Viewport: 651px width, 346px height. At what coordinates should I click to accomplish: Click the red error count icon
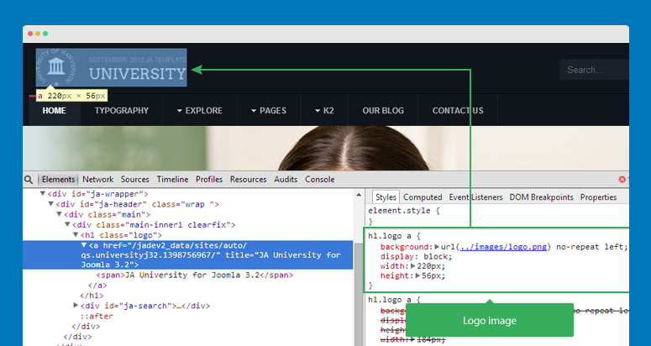click(x=622, y=179)
